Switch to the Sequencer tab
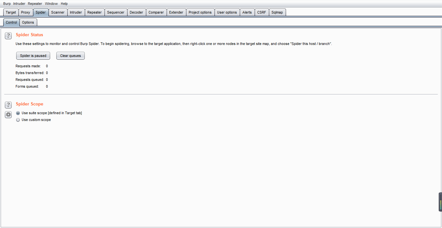This screenshot has width=442, height=228. click(x=116, y=12)
